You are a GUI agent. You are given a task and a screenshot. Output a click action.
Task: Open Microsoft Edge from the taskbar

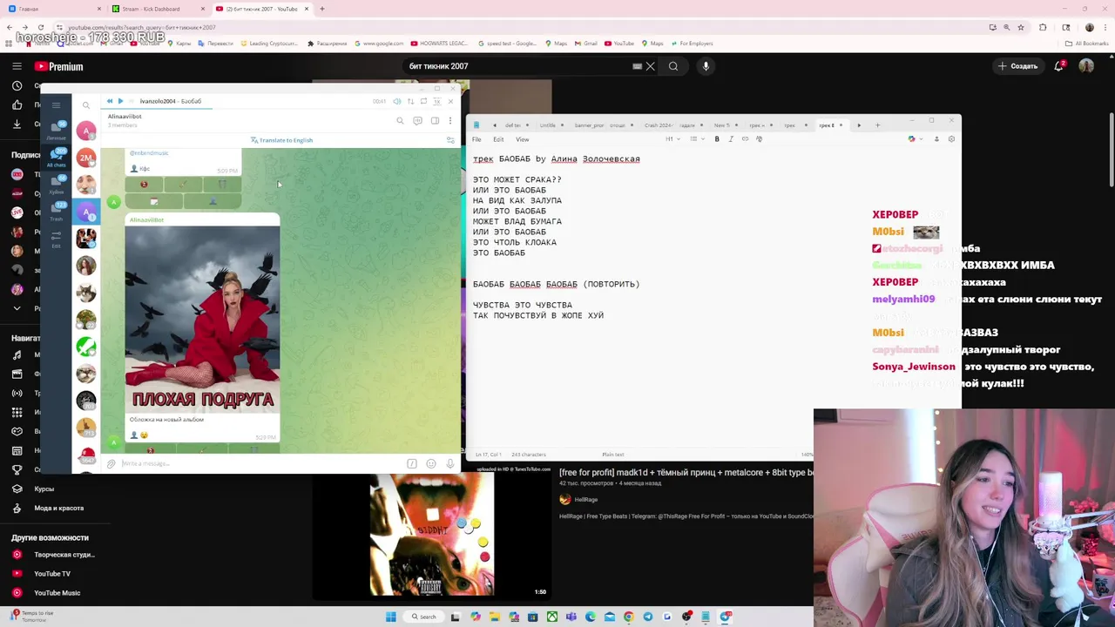click(591, 617)
